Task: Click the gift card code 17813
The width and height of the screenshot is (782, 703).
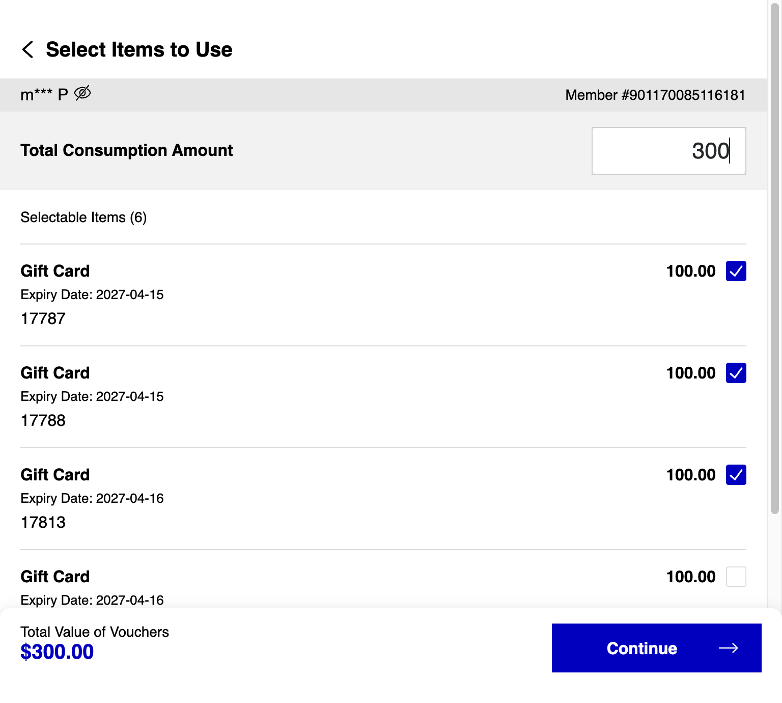Action: point(43,522)
